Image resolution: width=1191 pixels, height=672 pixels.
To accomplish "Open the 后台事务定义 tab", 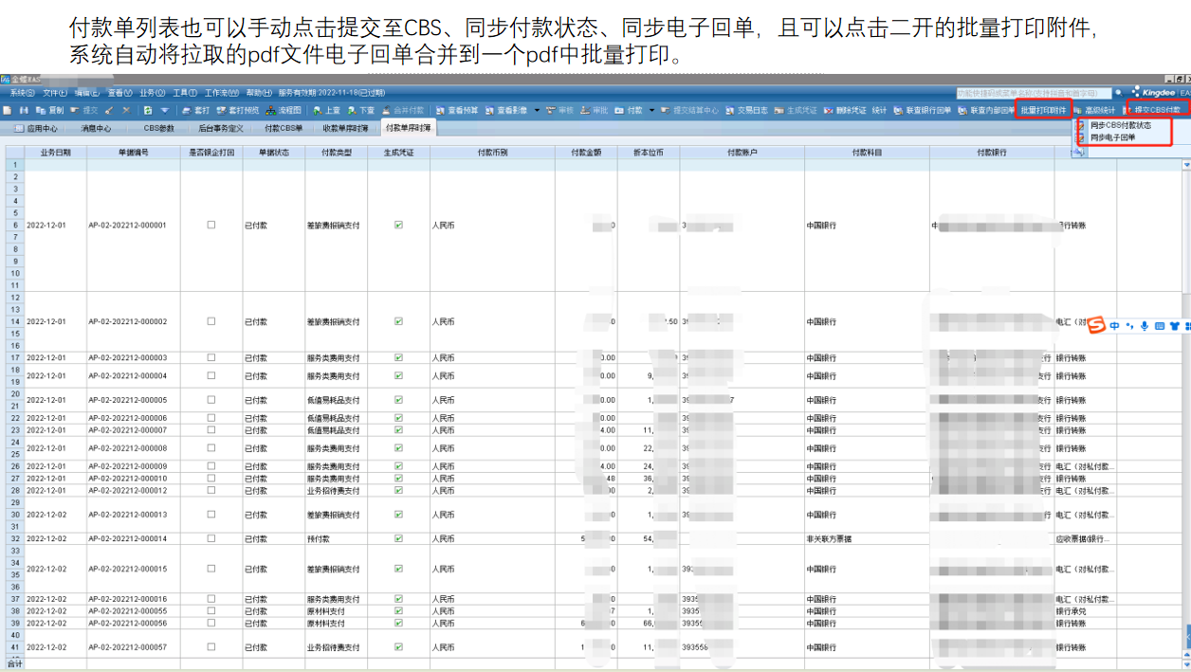I will click(x=221, y=127).
